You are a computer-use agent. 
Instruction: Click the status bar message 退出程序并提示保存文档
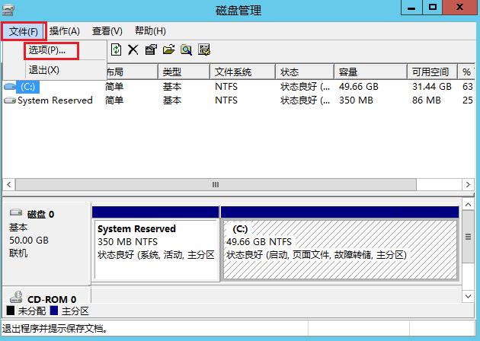pyautogui.click(x=56, y=329)
